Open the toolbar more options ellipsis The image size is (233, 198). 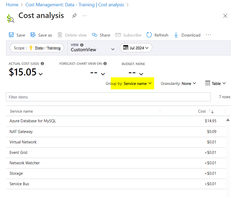tap(208, 35)
